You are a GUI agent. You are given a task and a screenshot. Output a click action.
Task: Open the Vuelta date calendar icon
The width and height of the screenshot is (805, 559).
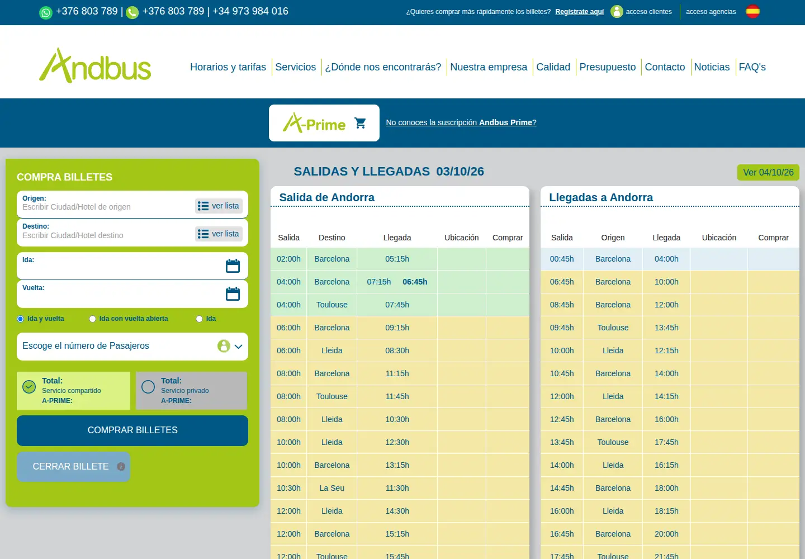pos(233,294)
